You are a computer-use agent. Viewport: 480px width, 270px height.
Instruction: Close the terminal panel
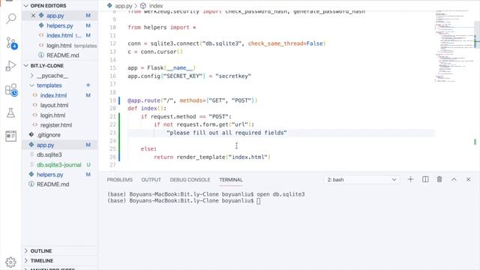click(x=468, y=179)
